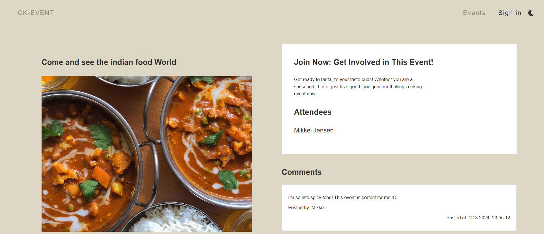Click the event description paragraph
544x234 pixels.
coord(358,87)
